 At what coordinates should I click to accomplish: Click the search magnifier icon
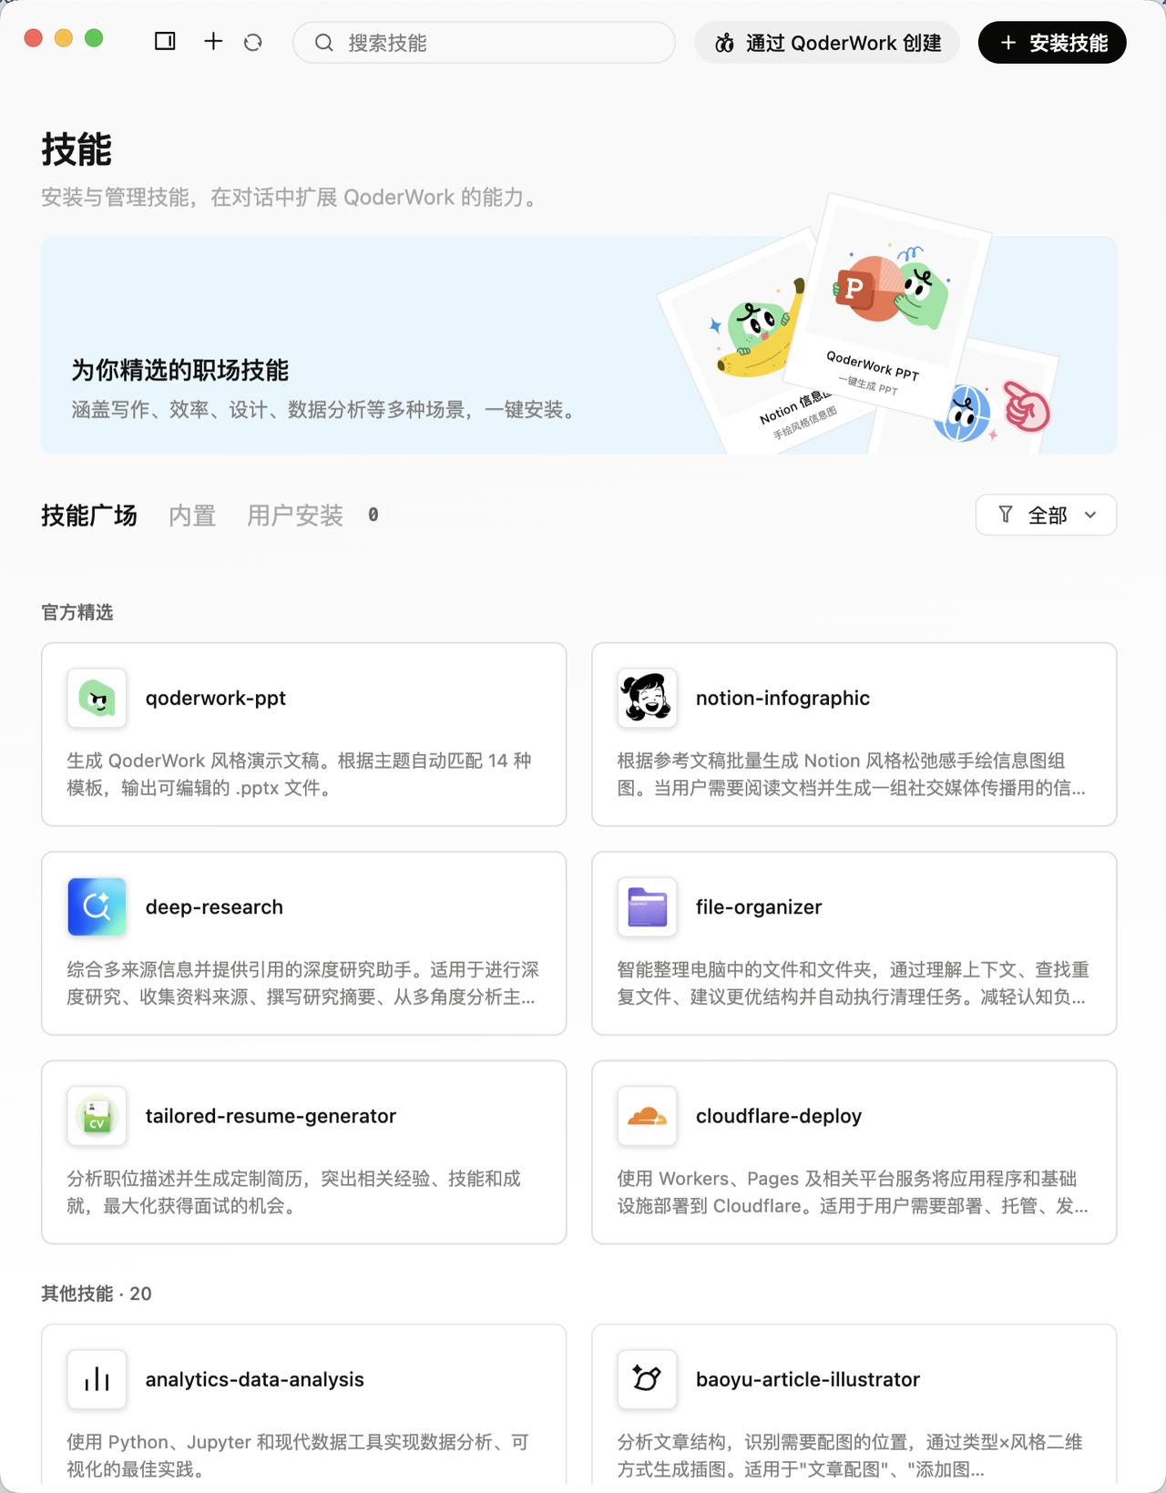click(x=323, y=43)
